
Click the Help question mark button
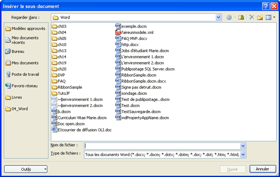click(x=266, y=6)
